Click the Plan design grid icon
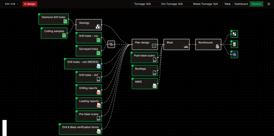Viewport: 274px width, 136px height. (x=154, y=46)
